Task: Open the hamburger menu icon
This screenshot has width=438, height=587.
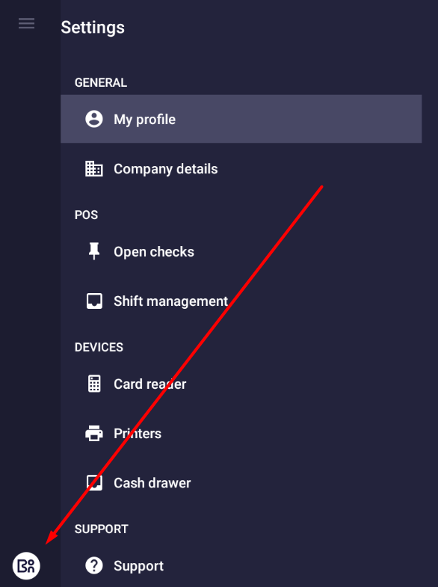Action: pos(27,23)
